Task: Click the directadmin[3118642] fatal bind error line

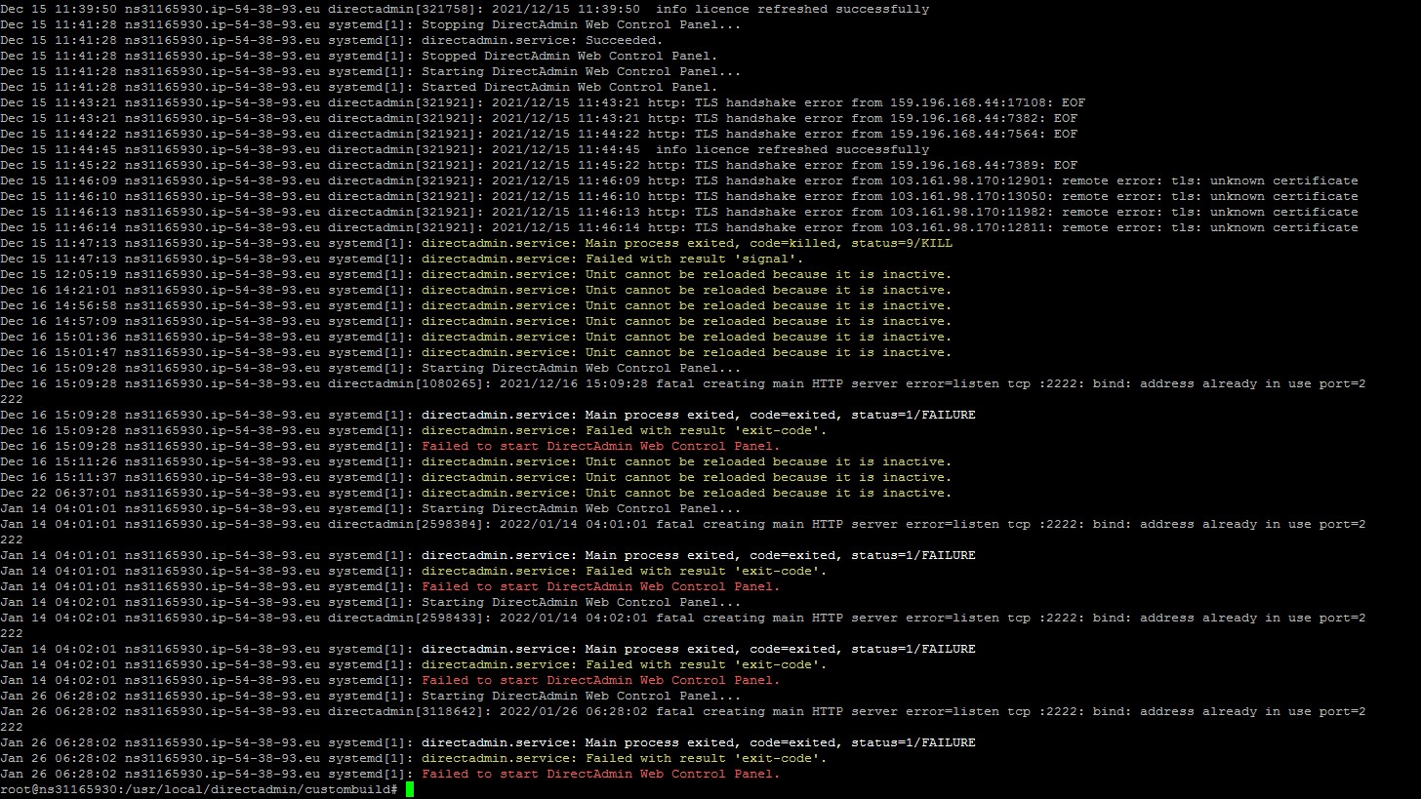Action: click(683, 719)
